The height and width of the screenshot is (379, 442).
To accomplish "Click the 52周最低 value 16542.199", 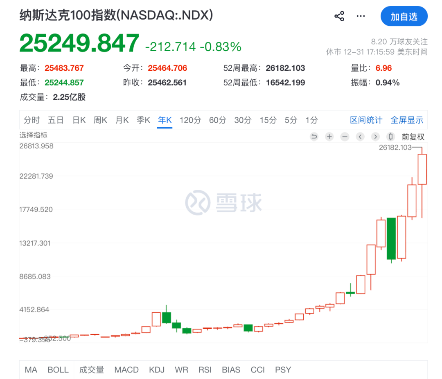I will [285, 83].
